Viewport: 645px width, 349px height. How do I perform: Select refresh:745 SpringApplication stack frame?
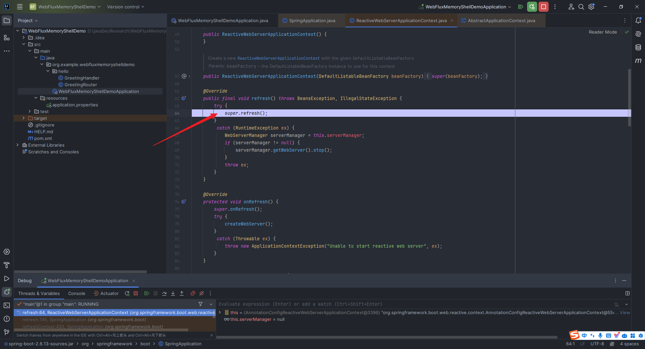point(114,319)
